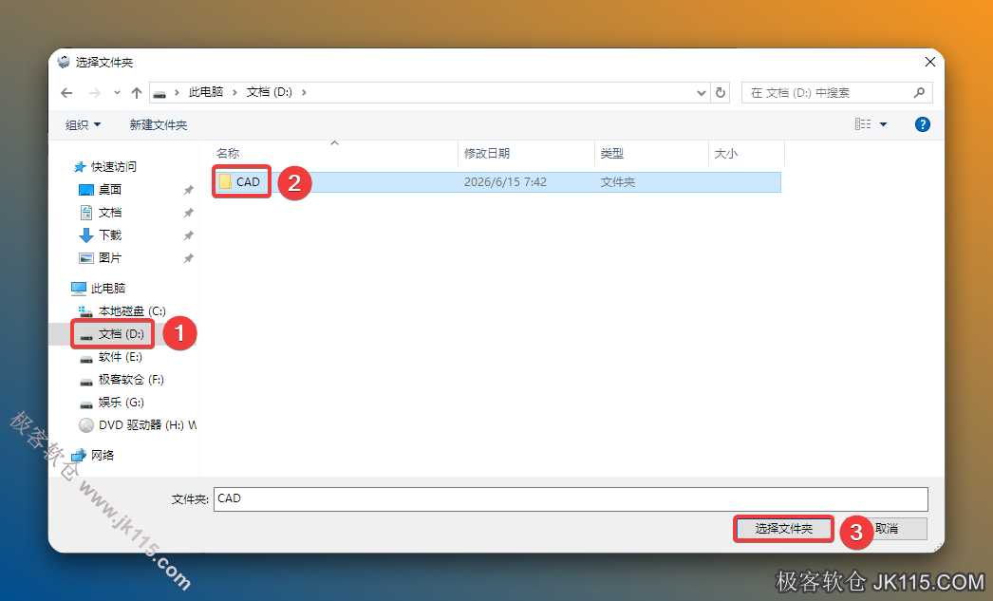Select 此电脑 in the navigation pane
The height and width of the screenshot is (601, 993).
tap(107, 288)
